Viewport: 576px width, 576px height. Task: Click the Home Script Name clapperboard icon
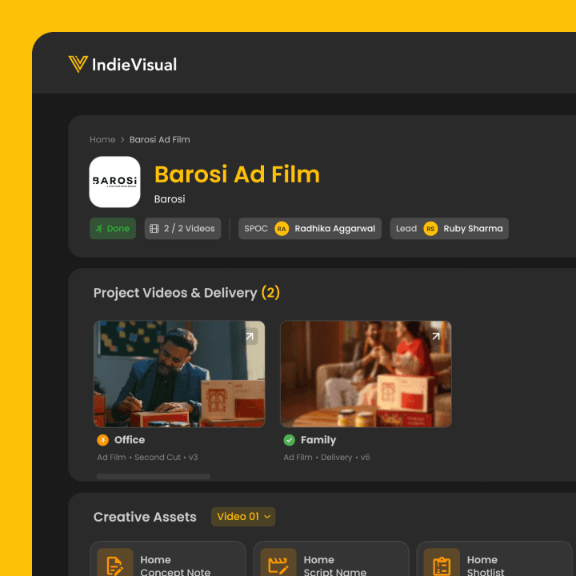coord(278,564)
